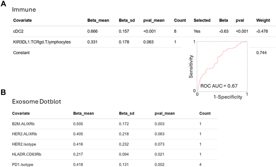Click the Covariate header in Immune table
276x167 pixels.
point(23,20)
